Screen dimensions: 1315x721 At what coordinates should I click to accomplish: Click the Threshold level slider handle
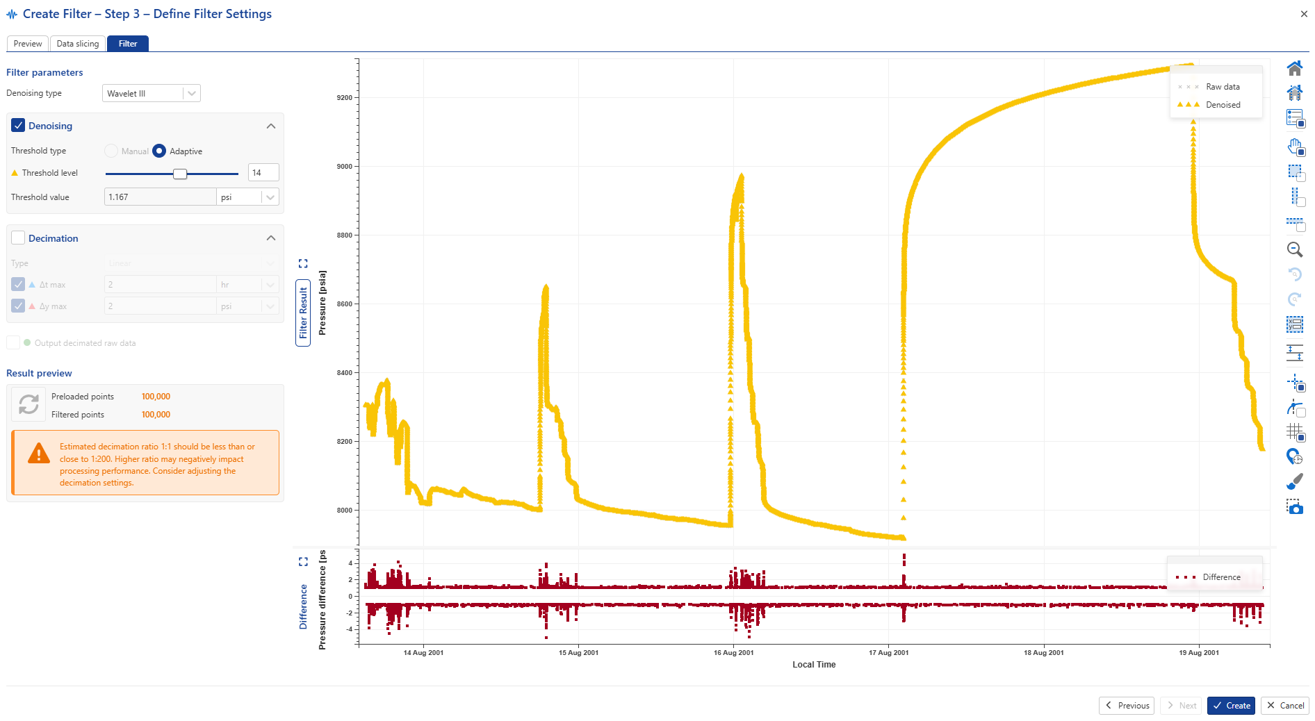180,174
